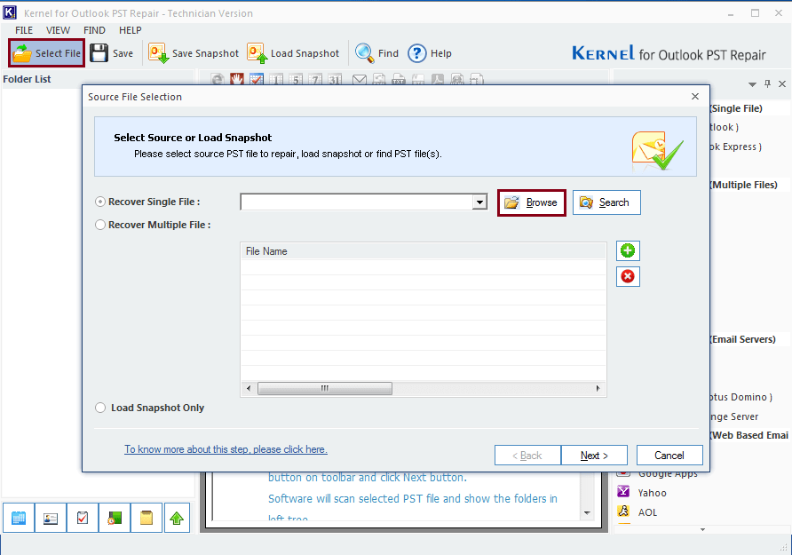Click the red hand stop icon
Viewport: 792px width, 555px height.
pos(237,79)
